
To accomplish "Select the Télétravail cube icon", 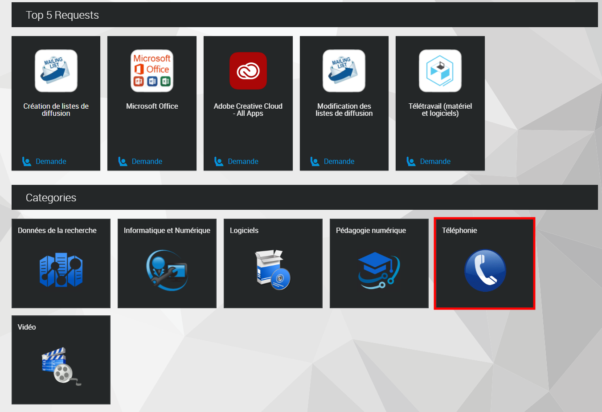I will click(440, 71).
